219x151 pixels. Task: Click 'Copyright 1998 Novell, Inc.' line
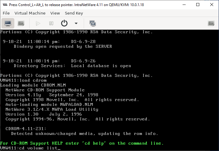coord(72,100)
